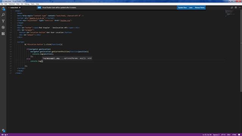
Task: Click the Info badge on update notification
Action: click(x=39, y=8)
